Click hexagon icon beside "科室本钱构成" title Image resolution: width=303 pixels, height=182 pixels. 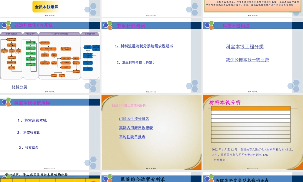click(210, 25)
